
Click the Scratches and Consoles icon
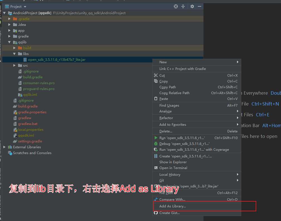coord(9,153)
